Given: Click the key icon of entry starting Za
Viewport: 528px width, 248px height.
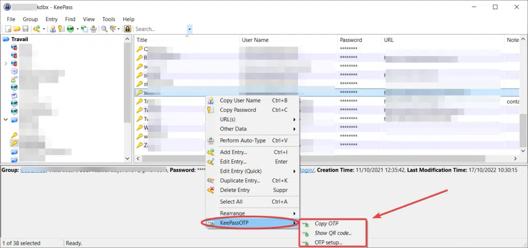Looking at the screenshot, I should pos(139,145).
